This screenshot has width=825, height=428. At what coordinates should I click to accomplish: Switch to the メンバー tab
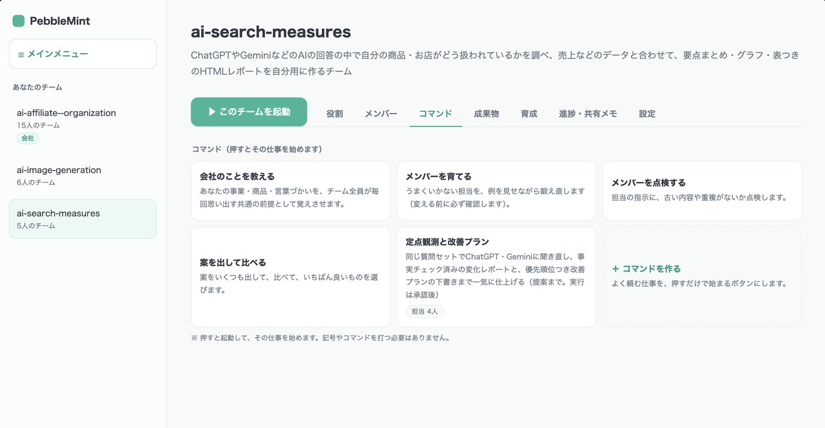pos(381,114)
